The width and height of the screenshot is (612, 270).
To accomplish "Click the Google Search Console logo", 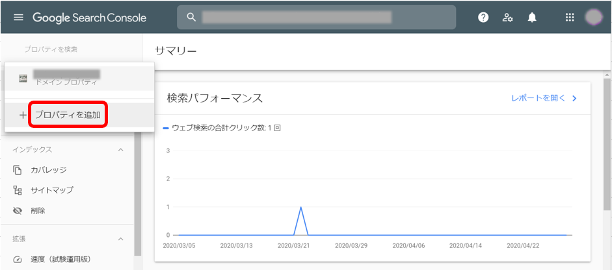I will coord(89,18).
